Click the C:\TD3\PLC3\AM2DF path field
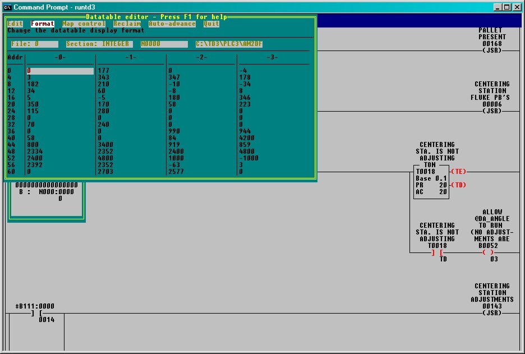This screenshot has width=525, height=354. (231, 43)
